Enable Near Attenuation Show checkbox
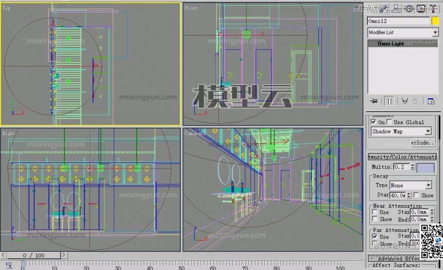The height and width of the screenshot is (270, 443). point(375,219)
